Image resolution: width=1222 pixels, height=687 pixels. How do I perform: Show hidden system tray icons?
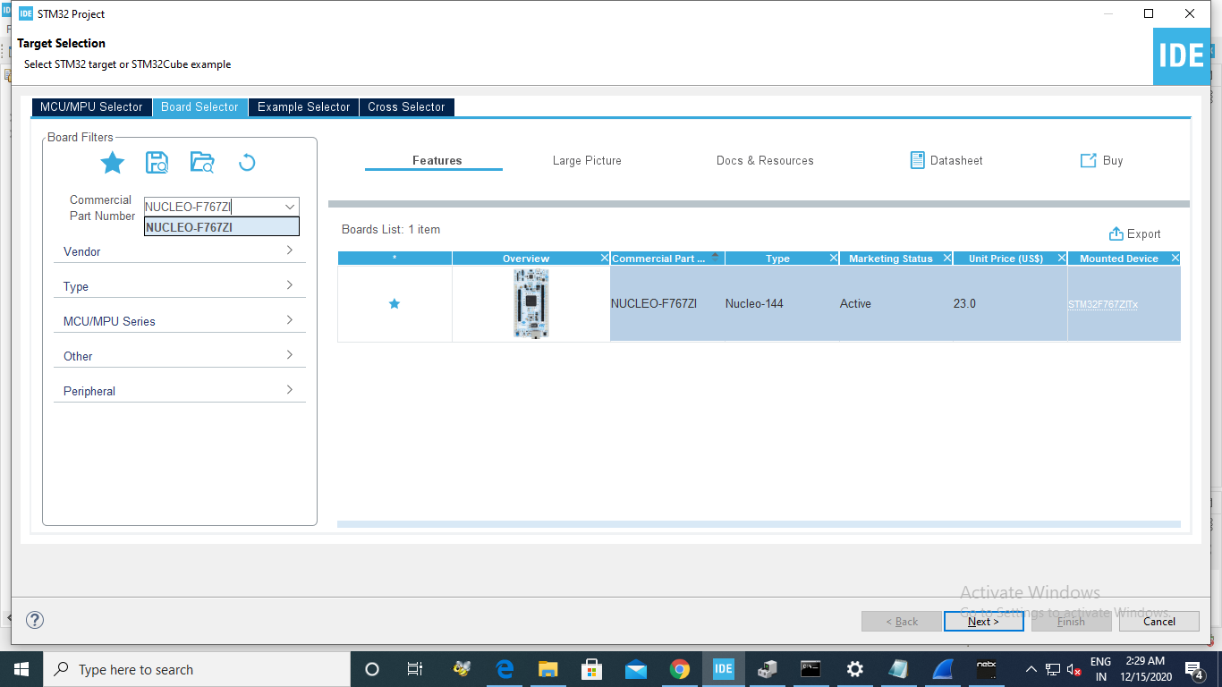[x=1031, y=669]
